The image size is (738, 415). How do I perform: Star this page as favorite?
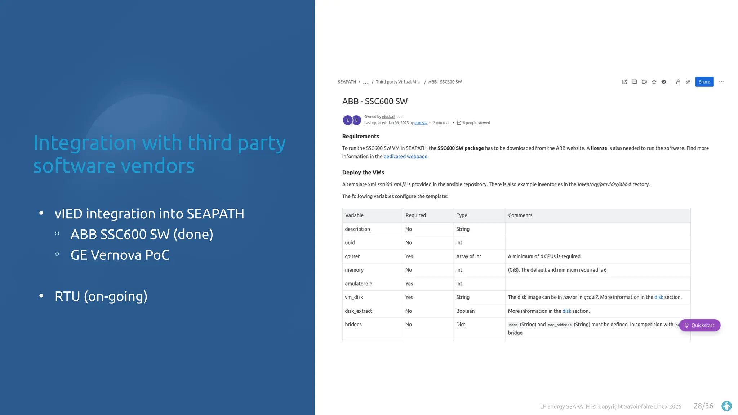[654, 82]
